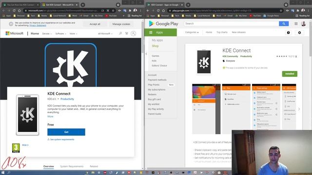Expand the Devices menu on Microsoft
Screen dimensions: 312x175
pos(47,34)
